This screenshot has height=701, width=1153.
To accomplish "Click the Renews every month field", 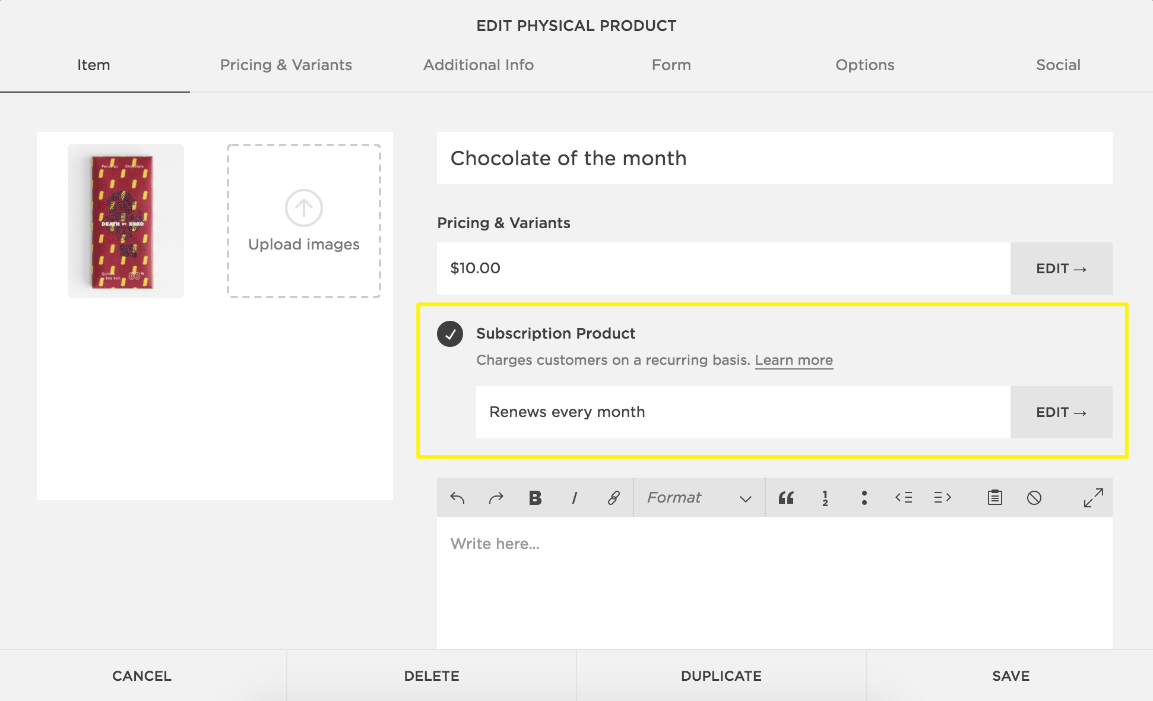I will (743, 412).
